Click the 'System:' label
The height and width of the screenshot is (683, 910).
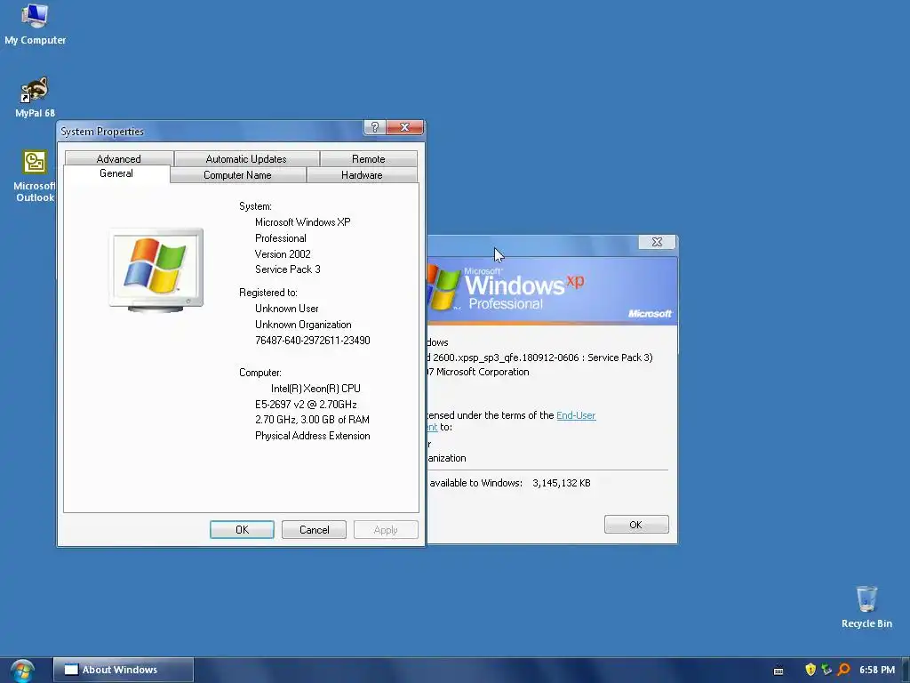tap(255, 206)
